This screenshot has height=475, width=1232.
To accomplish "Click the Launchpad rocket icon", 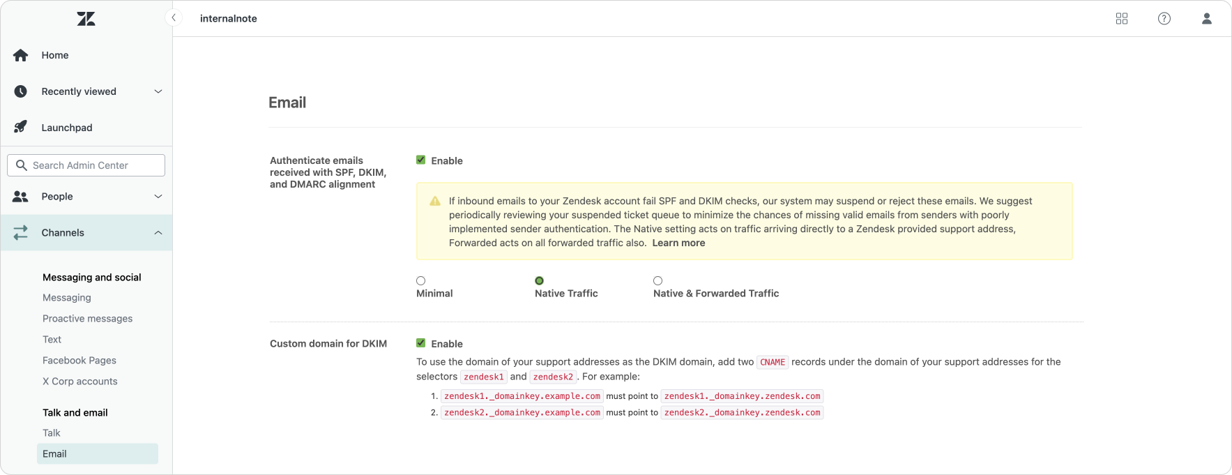I will click(x=21, y=127).
